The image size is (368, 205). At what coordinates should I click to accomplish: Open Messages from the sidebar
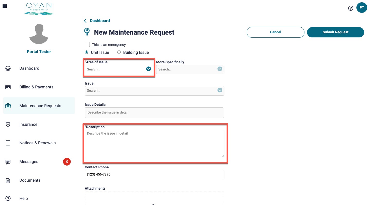pyautogui.click(x=29, y=162)
